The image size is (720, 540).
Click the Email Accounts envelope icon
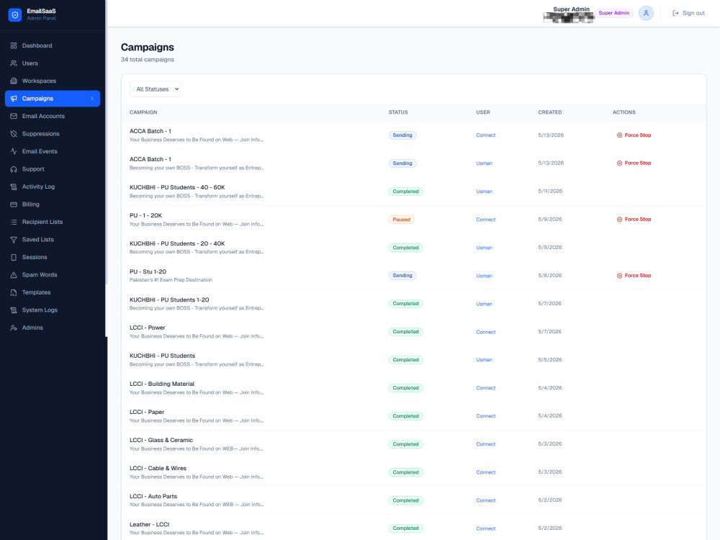pyautogui.click(x=14, y=116)
